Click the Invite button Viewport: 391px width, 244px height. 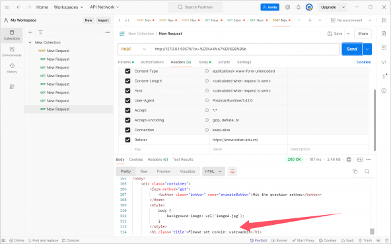[270, 7]
